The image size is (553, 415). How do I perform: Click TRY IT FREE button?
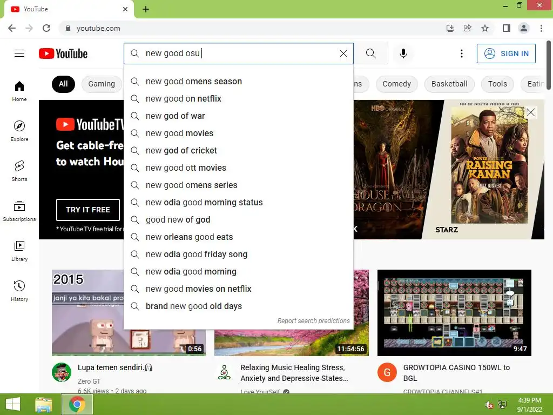[x=88, y=210]
